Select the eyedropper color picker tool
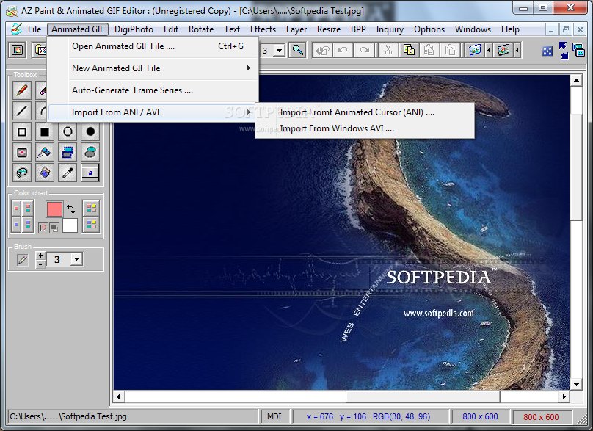 coord(68,173)
